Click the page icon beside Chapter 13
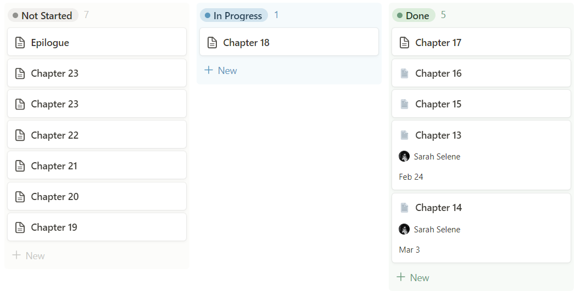581x291 pixels. click(404, 135)
